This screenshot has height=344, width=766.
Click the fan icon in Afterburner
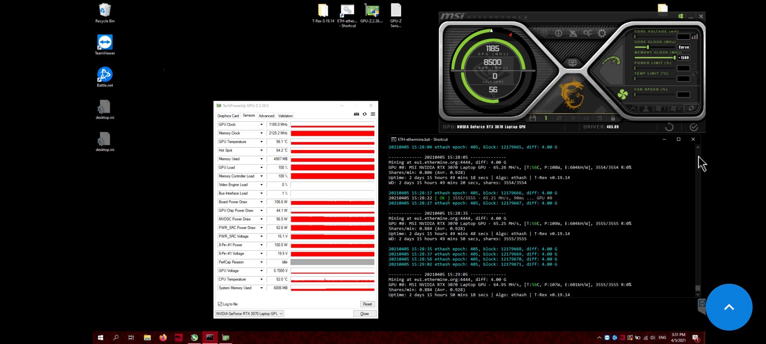(623, 94)
